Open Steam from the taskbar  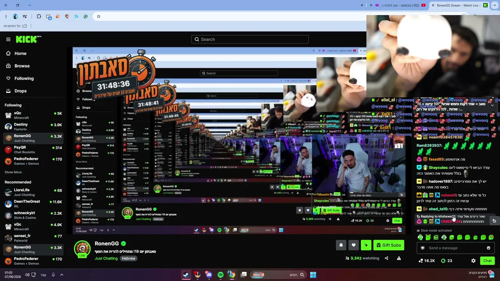[186, 275]
